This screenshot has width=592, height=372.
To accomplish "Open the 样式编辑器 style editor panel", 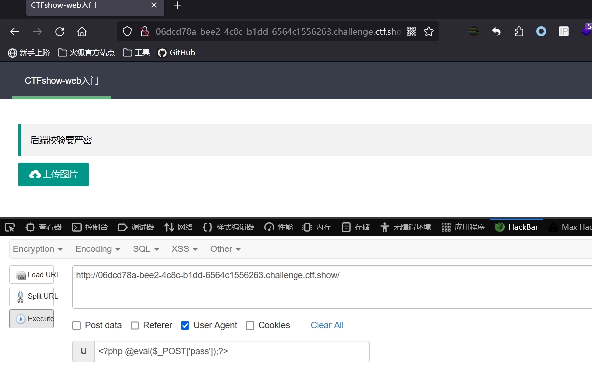I will [228, 227].
